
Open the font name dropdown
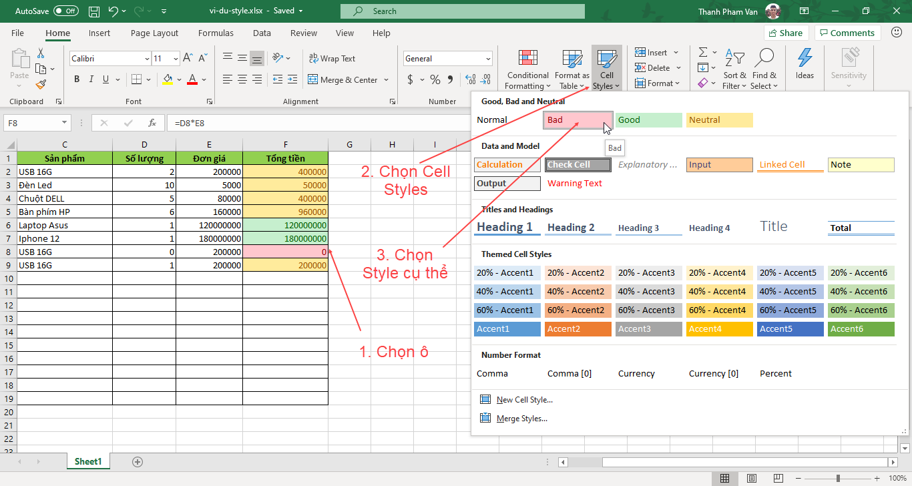tap(147, 59)
